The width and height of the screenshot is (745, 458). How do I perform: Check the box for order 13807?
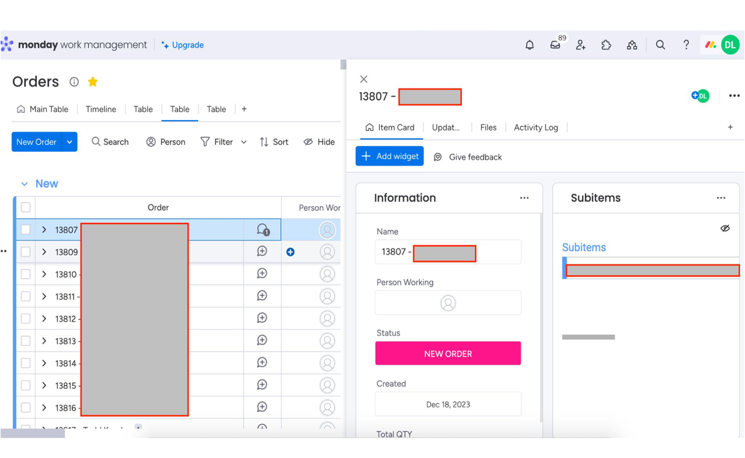coord(26,230)
